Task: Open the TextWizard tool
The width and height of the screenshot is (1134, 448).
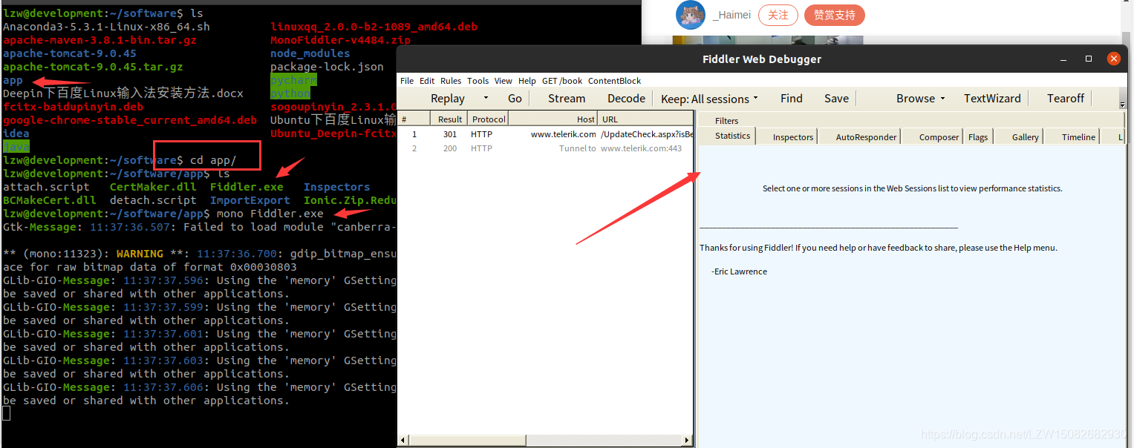Action: click(x=992, y=99)
